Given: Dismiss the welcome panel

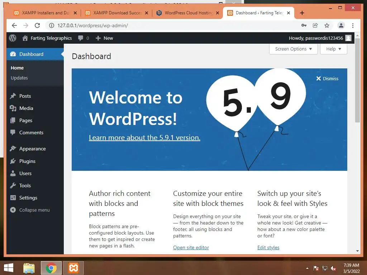Looking at the screenshot, I should 327,78.
